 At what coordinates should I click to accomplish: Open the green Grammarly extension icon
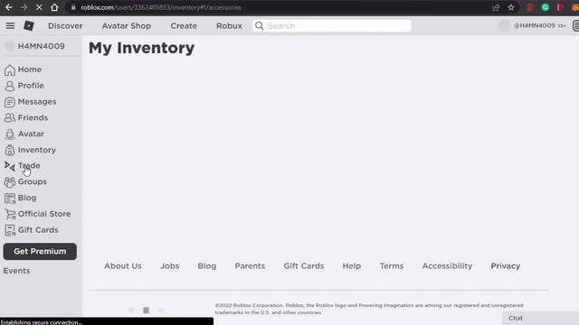point(545,7)
